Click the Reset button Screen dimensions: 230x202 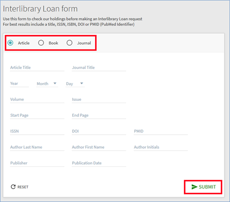[20, 187]
